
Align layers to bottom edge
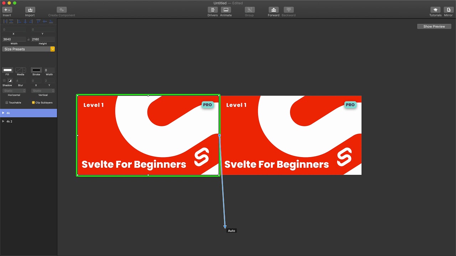pyautogui.click(x=51, y=22)
